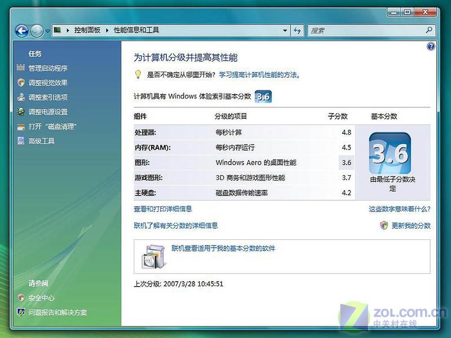Click the 4.2 hard disk subscore
The height and width of the screenshot is (338, 451).
click(346, 193)
